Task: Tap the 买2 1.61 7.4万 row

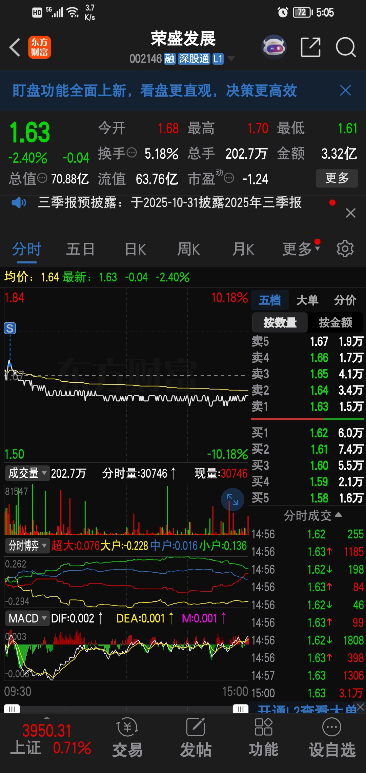Action: pyautogui.click(x=307, y=449)
